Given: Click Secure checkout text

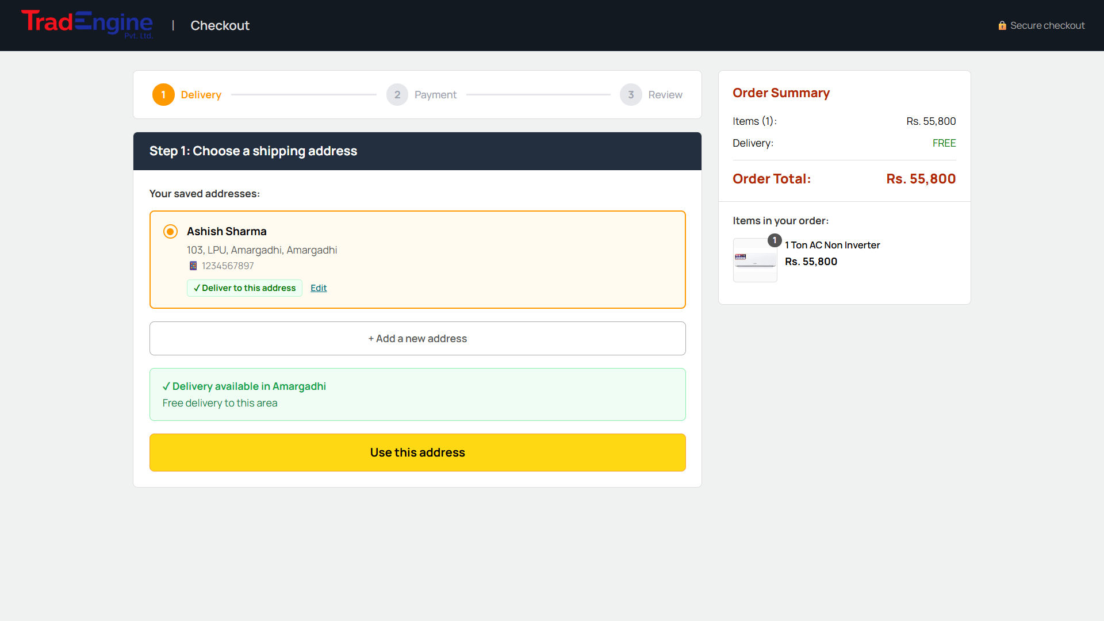Looking at the screenshot, I should [1048, 25].
